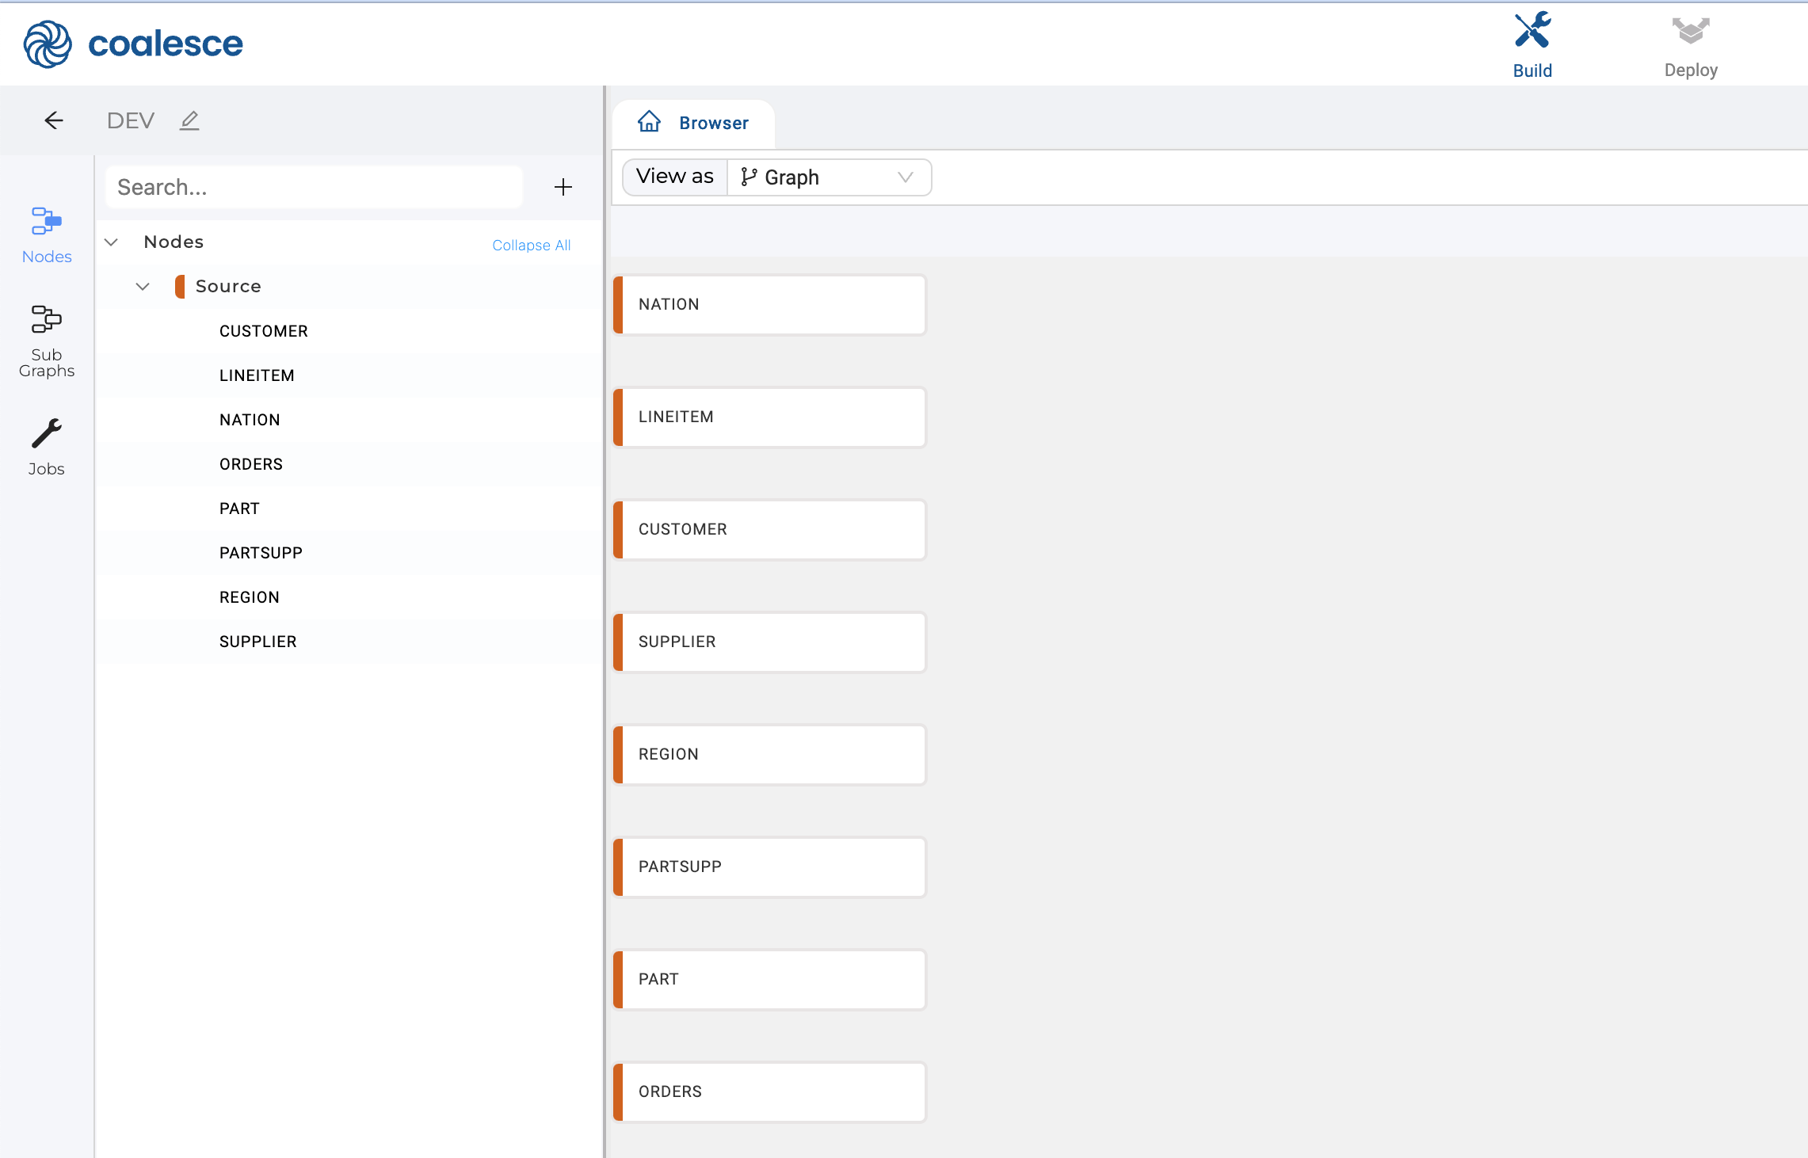This screenshot has height=1158, width=1808.
Task: Focus the node Search field
Action: coord(314,187)
